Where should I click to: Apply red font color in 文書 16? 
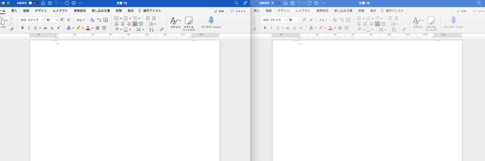[x=330, y=28]
